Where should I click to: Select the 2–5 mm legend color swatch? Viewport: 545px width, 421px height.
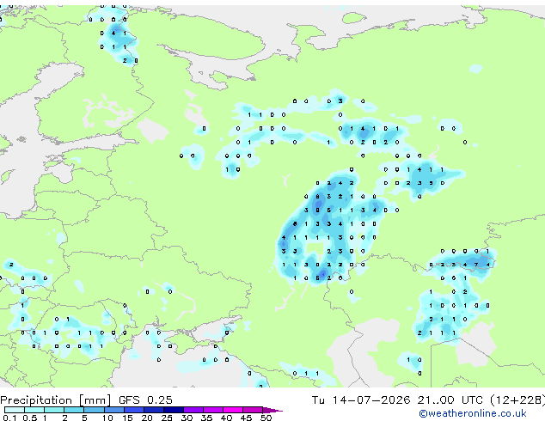tap(74, 410)
